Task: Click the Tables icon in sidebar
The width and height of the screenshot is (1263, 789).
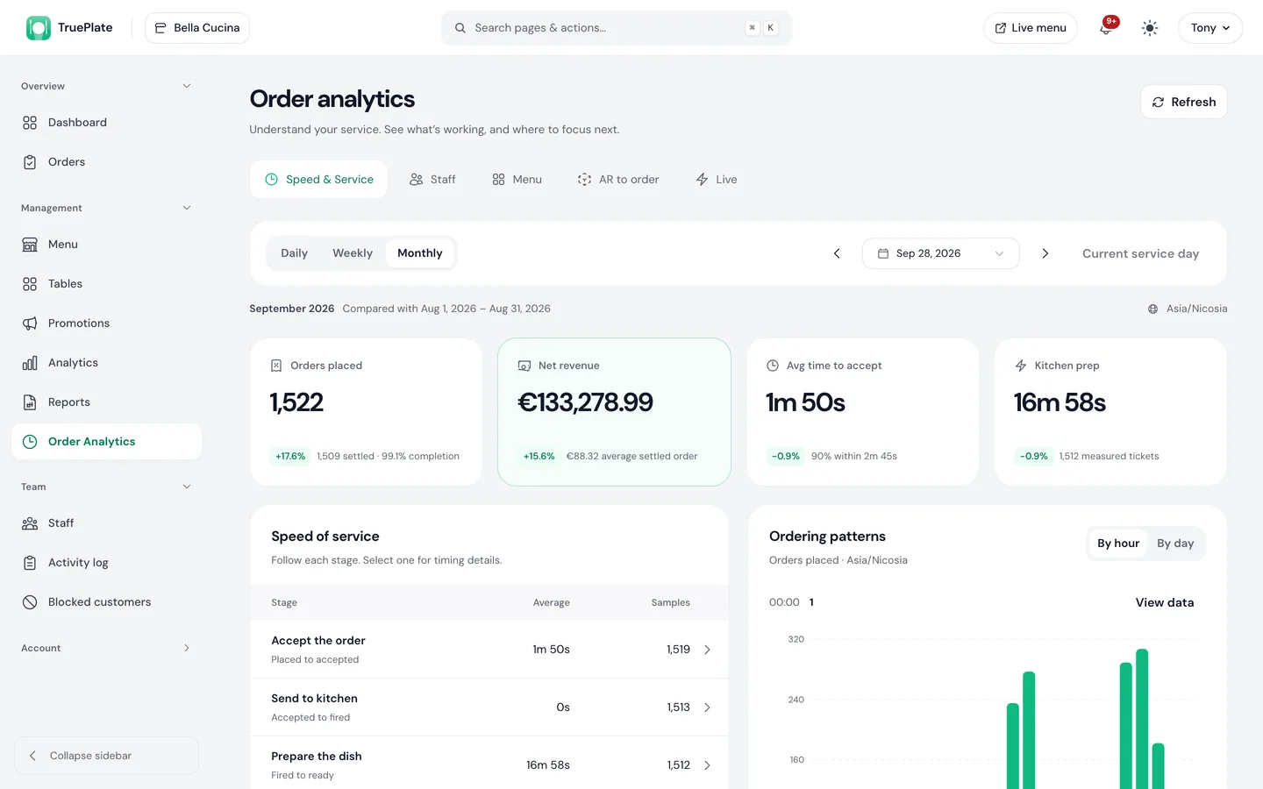Action: 30,284
